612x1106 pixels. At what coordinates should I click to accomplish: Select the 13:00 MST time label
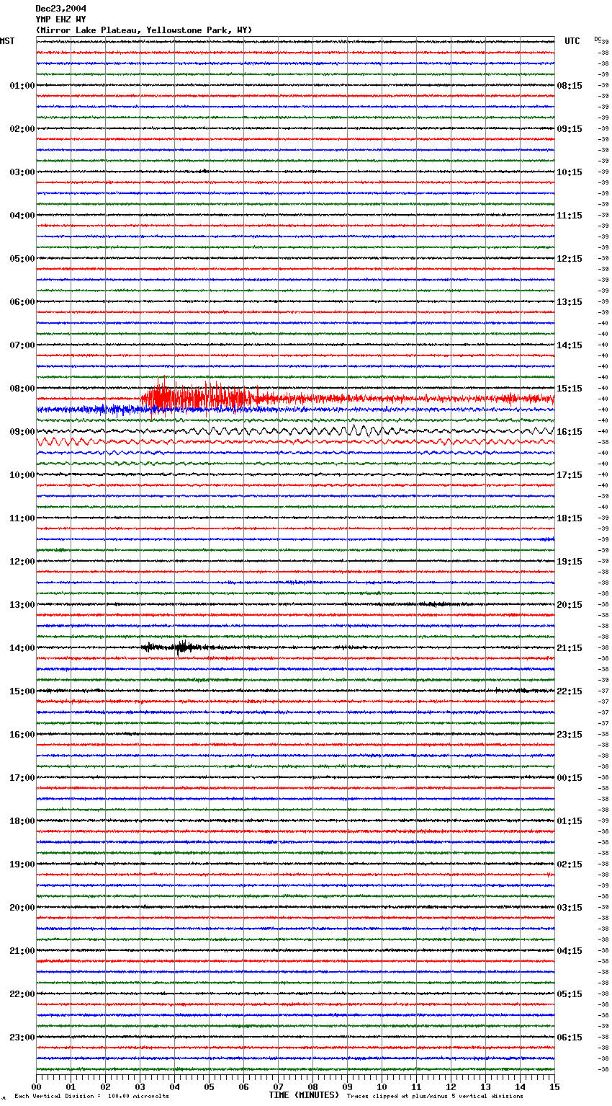[22, 605]
